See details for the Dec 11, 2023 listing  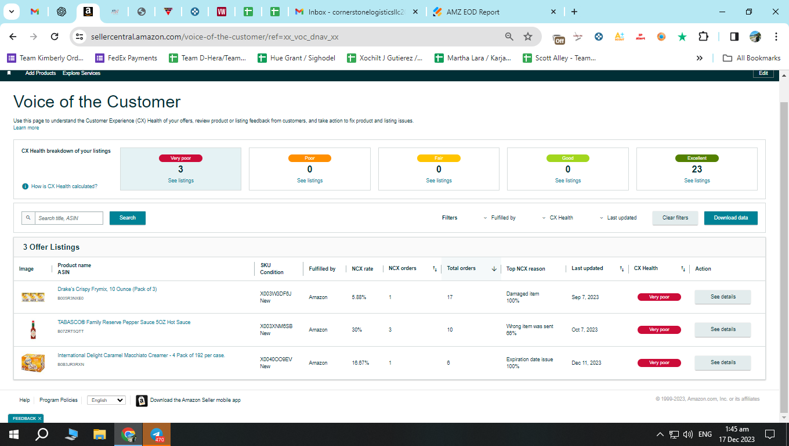[x=723, y=362]
